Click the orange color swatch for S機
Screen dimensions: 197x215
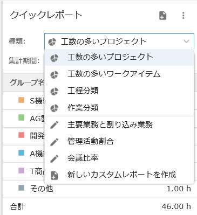22,100
